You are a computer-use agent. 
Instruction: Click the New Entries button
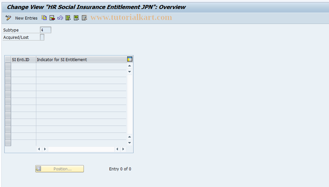tap(26, 18)
